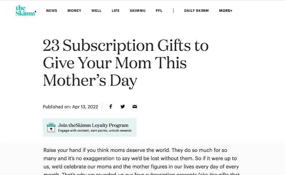
Task: Open the LIFE menu item
Action: click(116, 11)
